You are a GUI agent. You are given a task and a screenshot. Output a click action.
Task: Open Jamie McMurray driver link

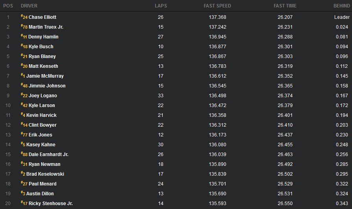45,76
